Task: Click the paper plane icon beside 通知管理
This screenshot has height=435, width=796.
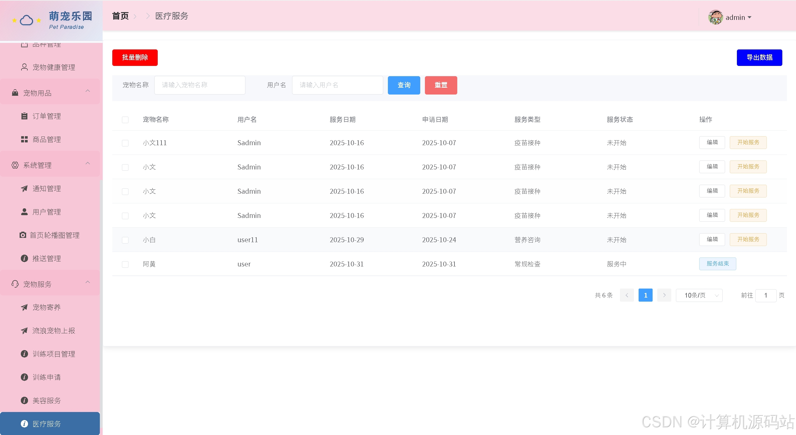Action: pyautogui.click(x=24, y=188)
